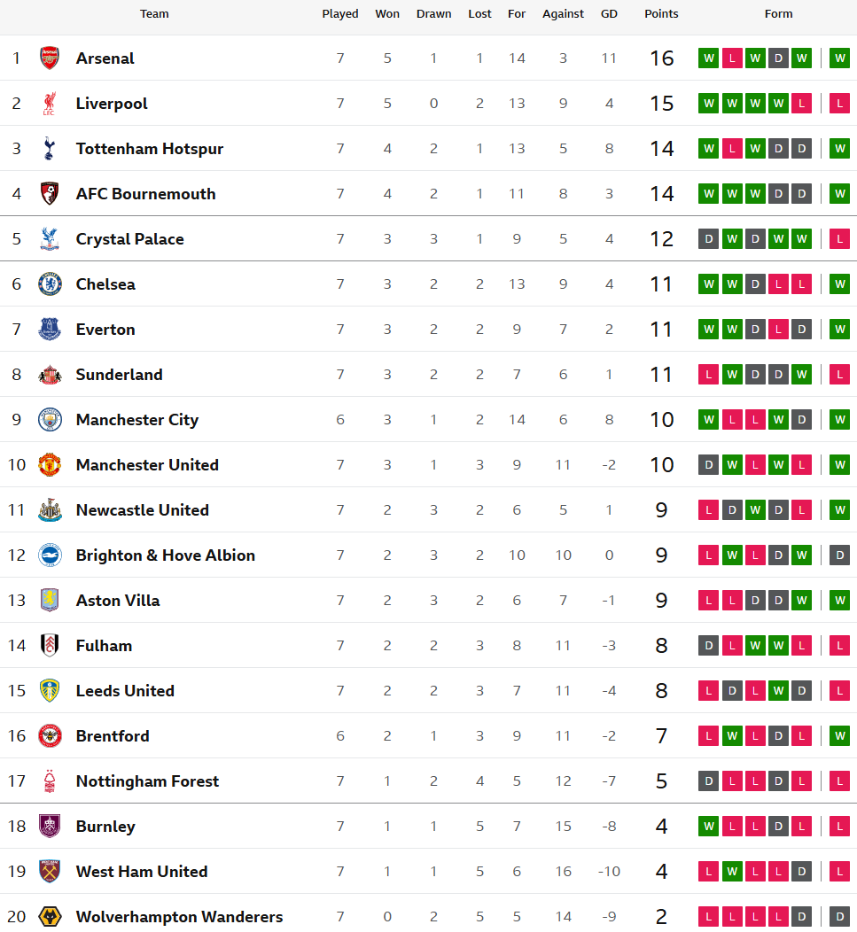Image resolution: width=857 pixels, height=932 pixels.
Task: Click Liverpool's latest red L form badge
Action: (x=839, y=104)
